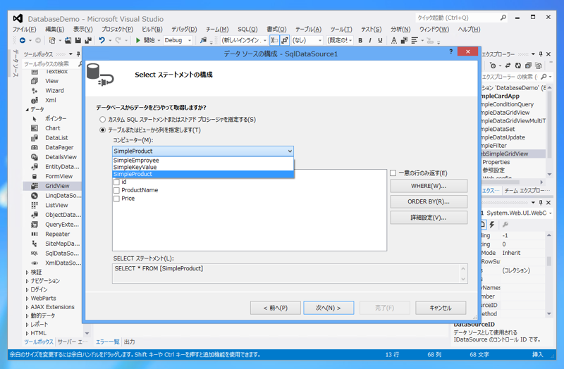564x369 pixels.
Task: Start debugging with green play icon
Action: coord(137,40)
